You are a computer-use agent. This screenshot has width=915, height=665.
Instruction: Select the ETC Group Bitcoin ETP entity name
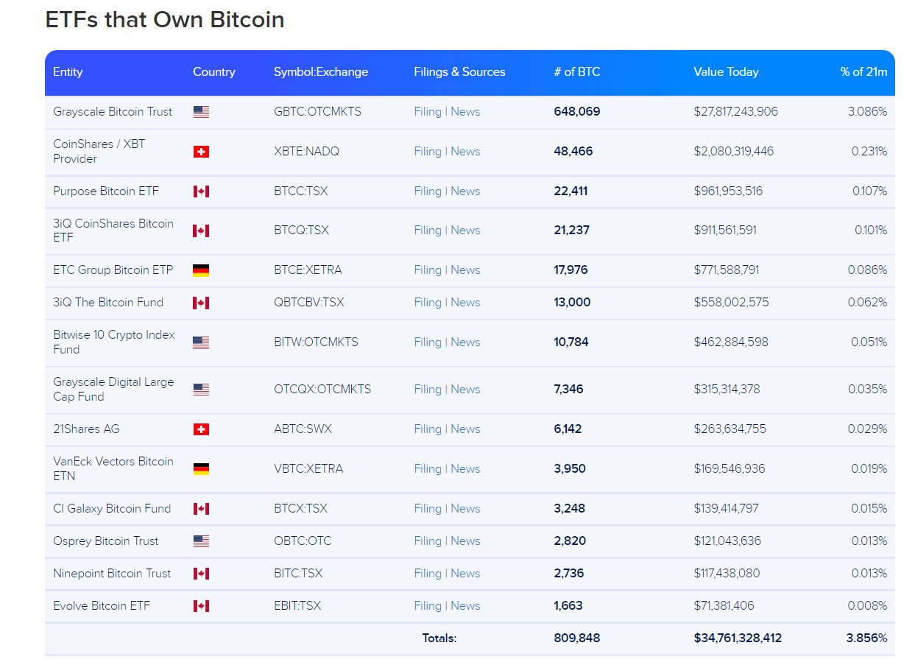coord(113,270)
